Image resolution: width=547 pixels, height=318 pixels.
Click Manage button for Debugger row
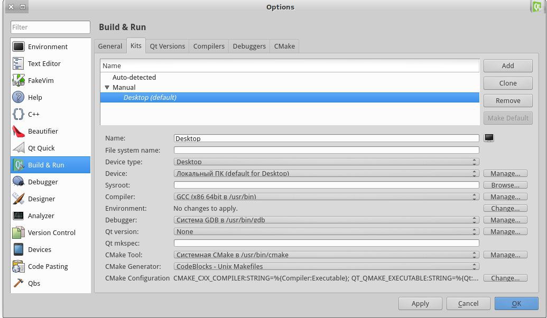coord(505,220)
